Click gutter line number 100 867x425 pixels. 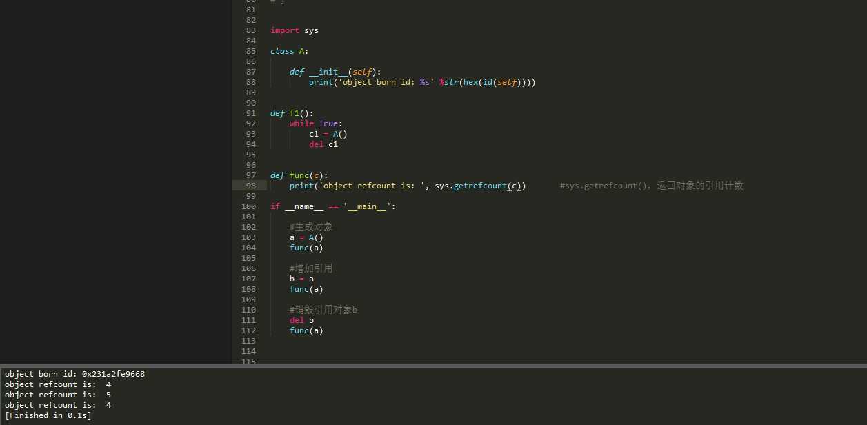tap(248, 206)
